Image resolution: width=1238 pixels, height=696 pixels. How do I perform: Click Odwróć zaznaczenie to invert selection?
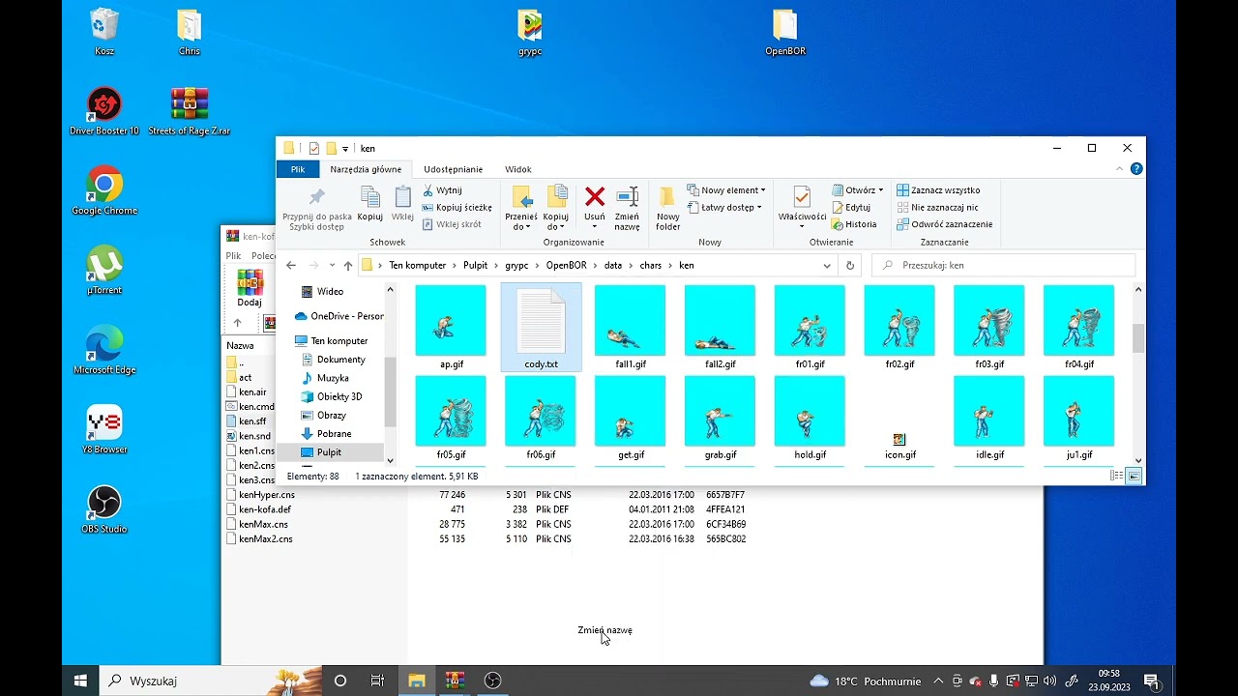(944, 224)
